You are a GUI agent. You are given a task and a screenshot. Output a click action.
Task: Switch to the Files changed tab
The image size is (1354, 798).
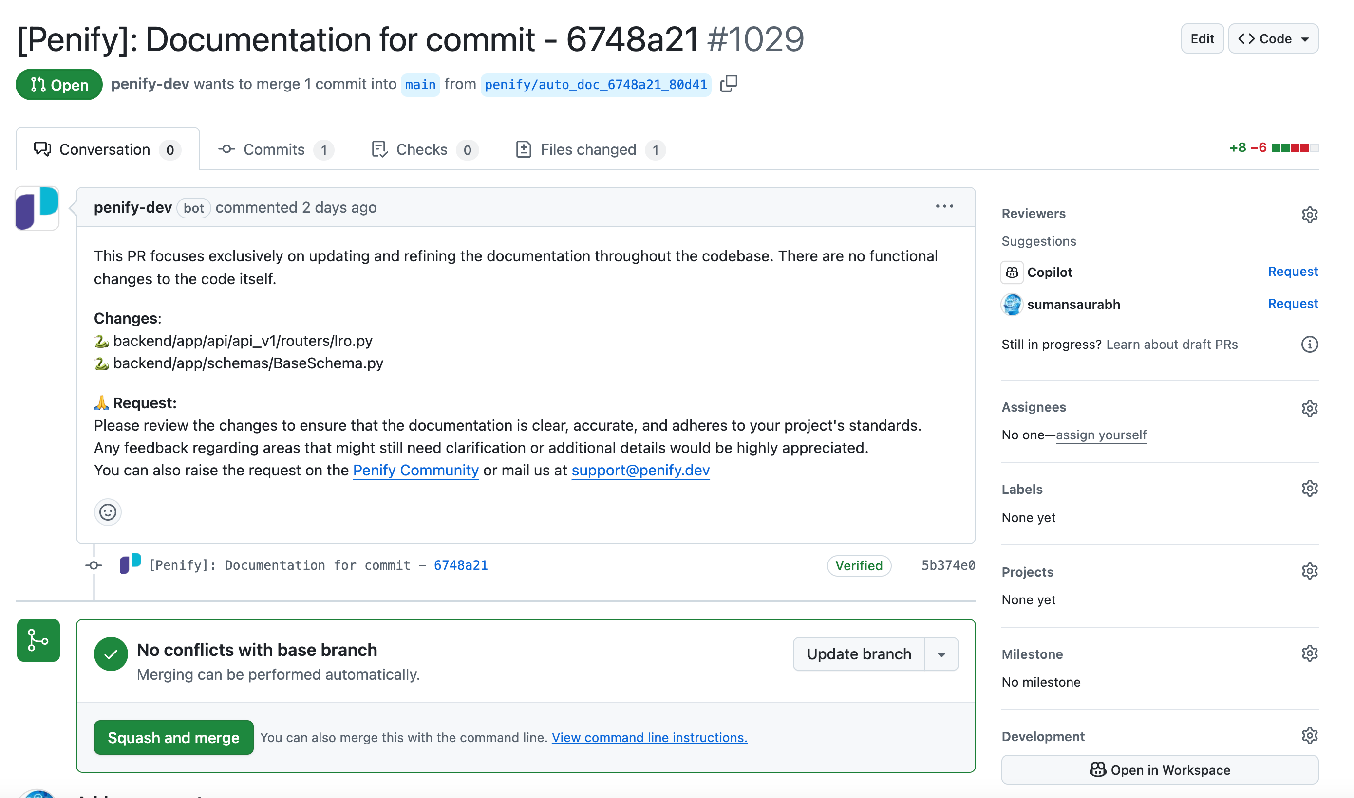coord(589,149)
